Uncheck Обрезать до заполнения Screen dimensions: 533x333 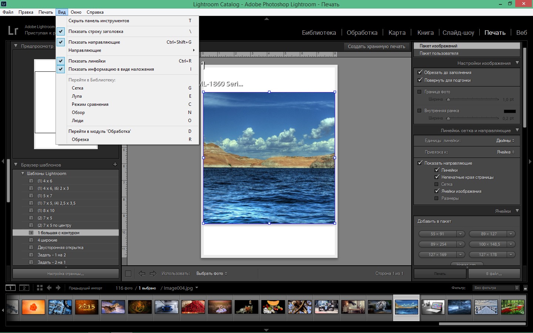pyautogui.click(x=420, y=73)
